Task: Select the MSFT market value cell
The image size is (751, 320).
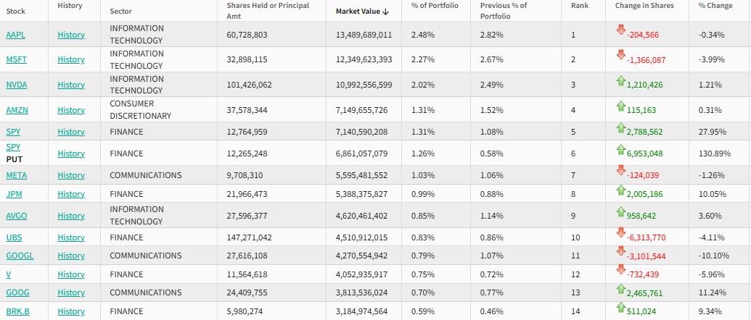Action: (364, 59)
